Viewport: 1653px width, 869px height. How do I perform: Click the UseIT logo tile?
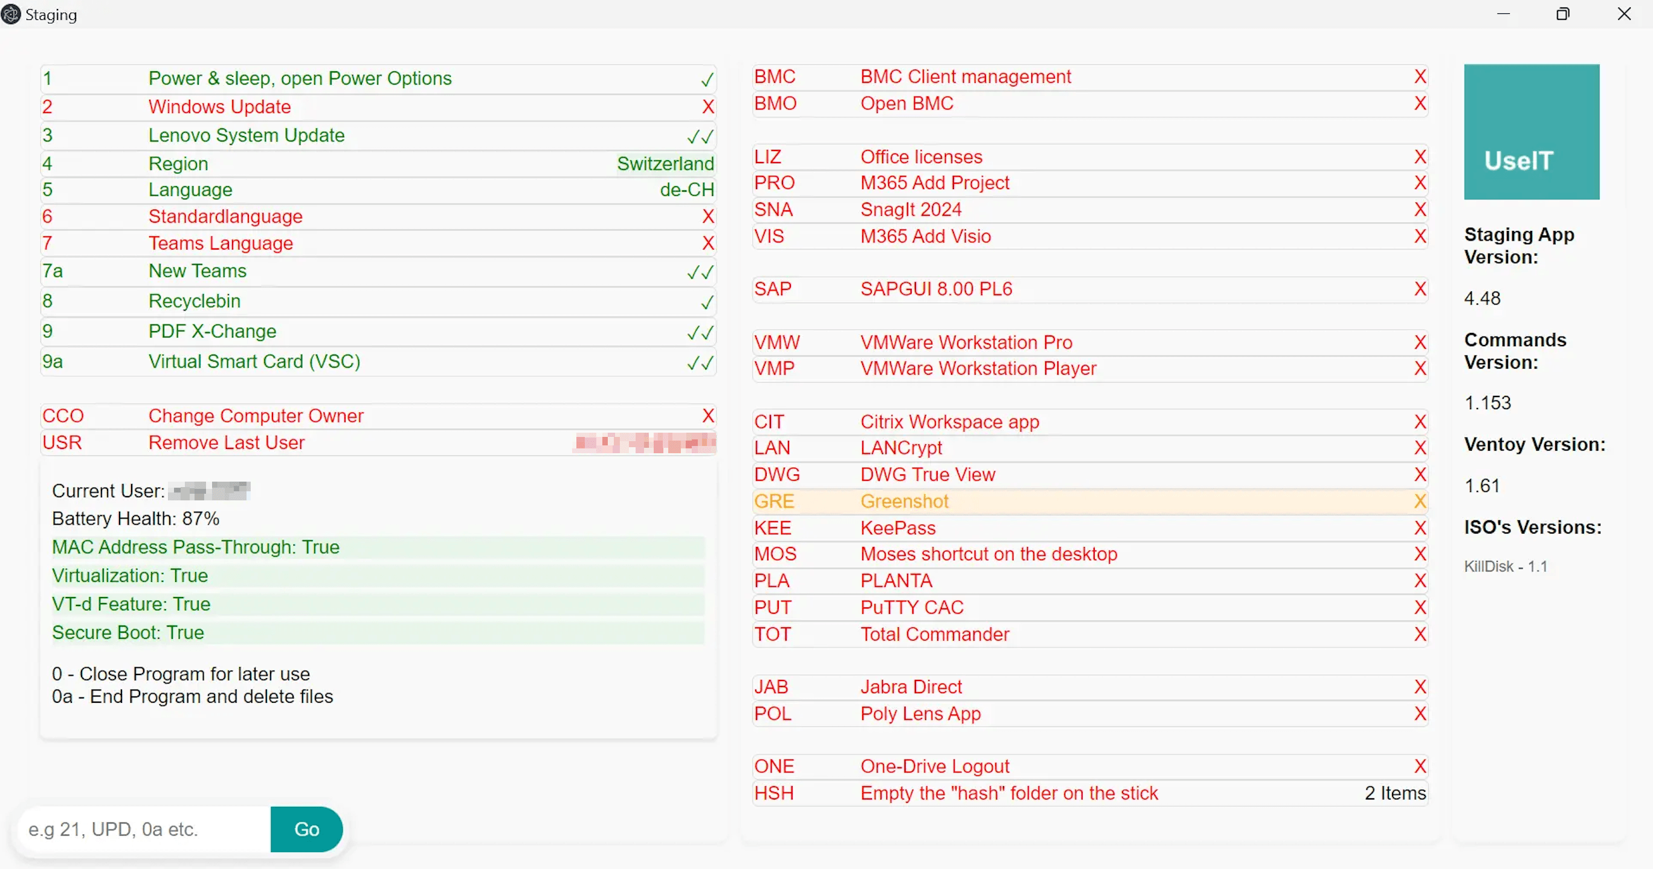pos(1531,132)
